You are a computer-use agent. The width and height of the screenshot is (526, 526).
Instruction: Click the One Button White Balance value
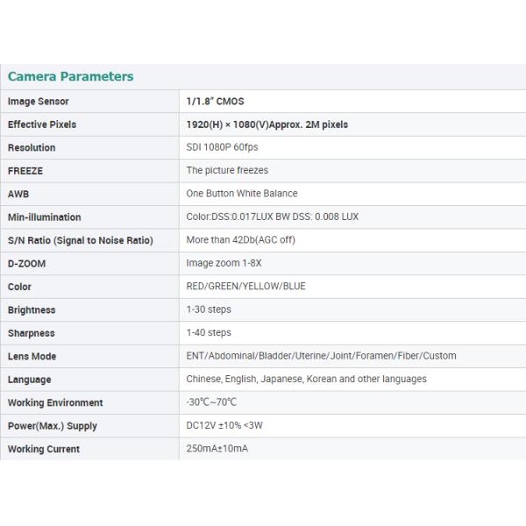pos(242,194)
